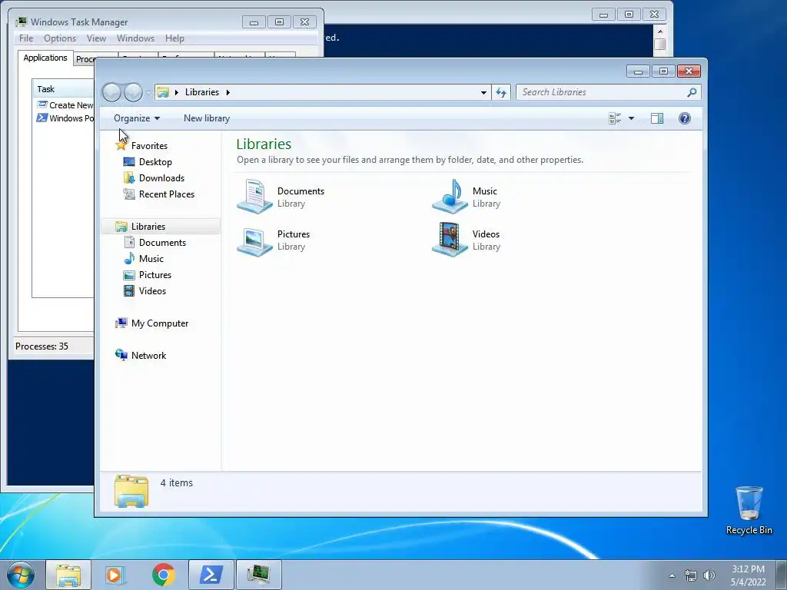This screenshot has width=787, height=590.
Task: Open the Documents library icon
Action: [255, 196]
